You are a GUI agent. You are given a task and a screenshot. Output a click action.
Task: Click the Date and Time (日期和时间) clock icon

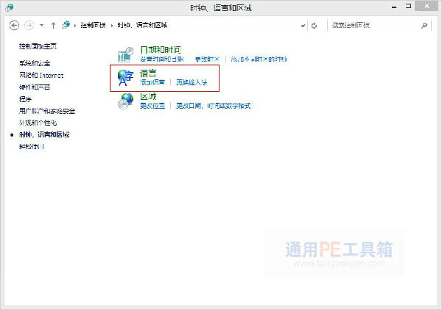coord(127,54)
